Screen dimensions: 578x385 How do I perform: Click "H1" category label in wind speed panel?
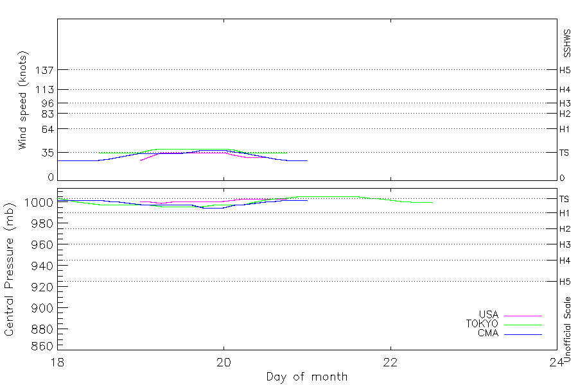565,130
